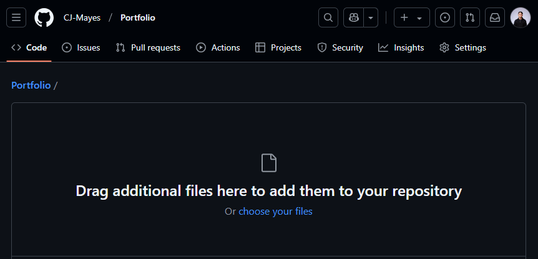Switch to the Issues tab
Viewport: 538px width, 259px height.
[x=81, y=47]
